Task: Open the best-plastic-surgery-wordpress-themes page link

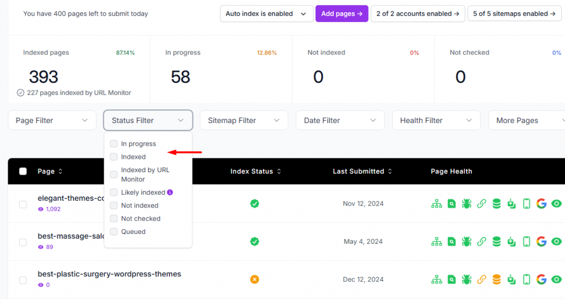Action: click(x=110, y=274)
